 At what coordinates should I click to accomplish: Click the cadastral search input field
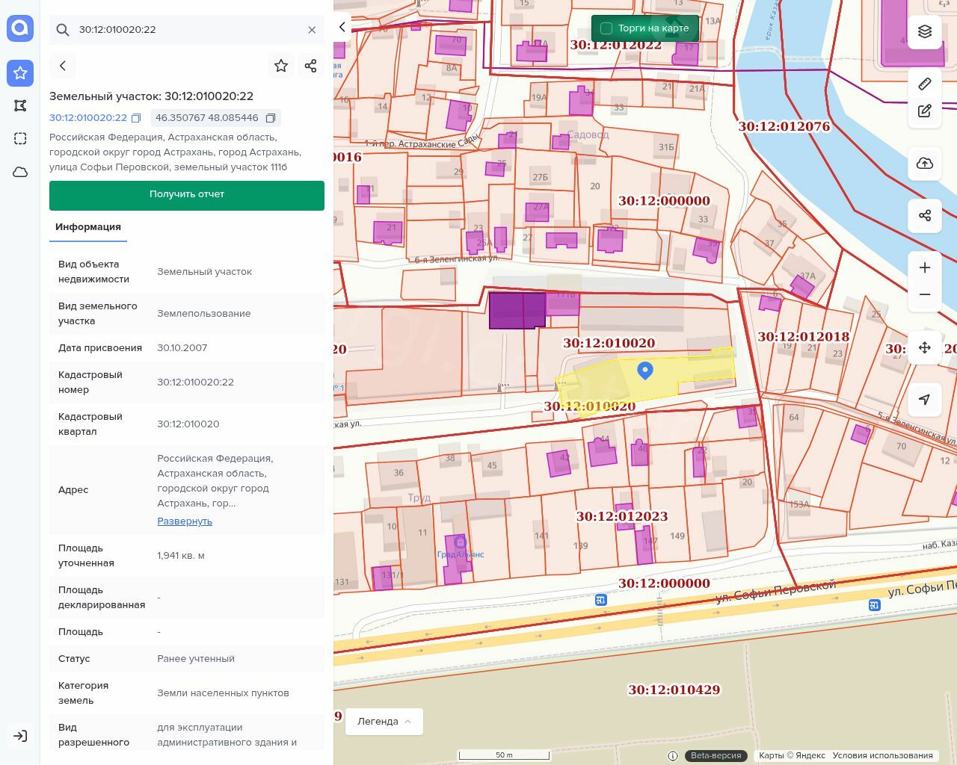187,30
